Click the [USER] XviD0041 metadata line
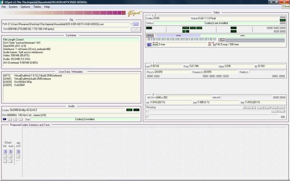The height and width of the screenshot is (181, 290). point(14,85)
